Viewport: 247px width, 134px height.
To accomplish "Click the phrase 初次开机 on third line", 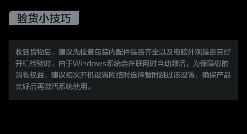I will (x=80, y=75).
